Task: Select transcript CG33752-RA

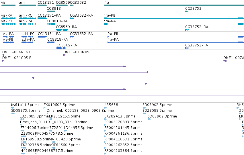Action: [x=187, y=30]
